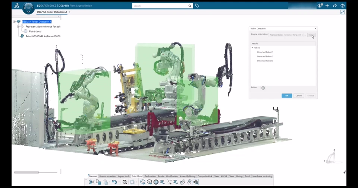Screen dimensions: 358x188
Task: Open the Assembly Debug tab
Action: click(188, 176)
